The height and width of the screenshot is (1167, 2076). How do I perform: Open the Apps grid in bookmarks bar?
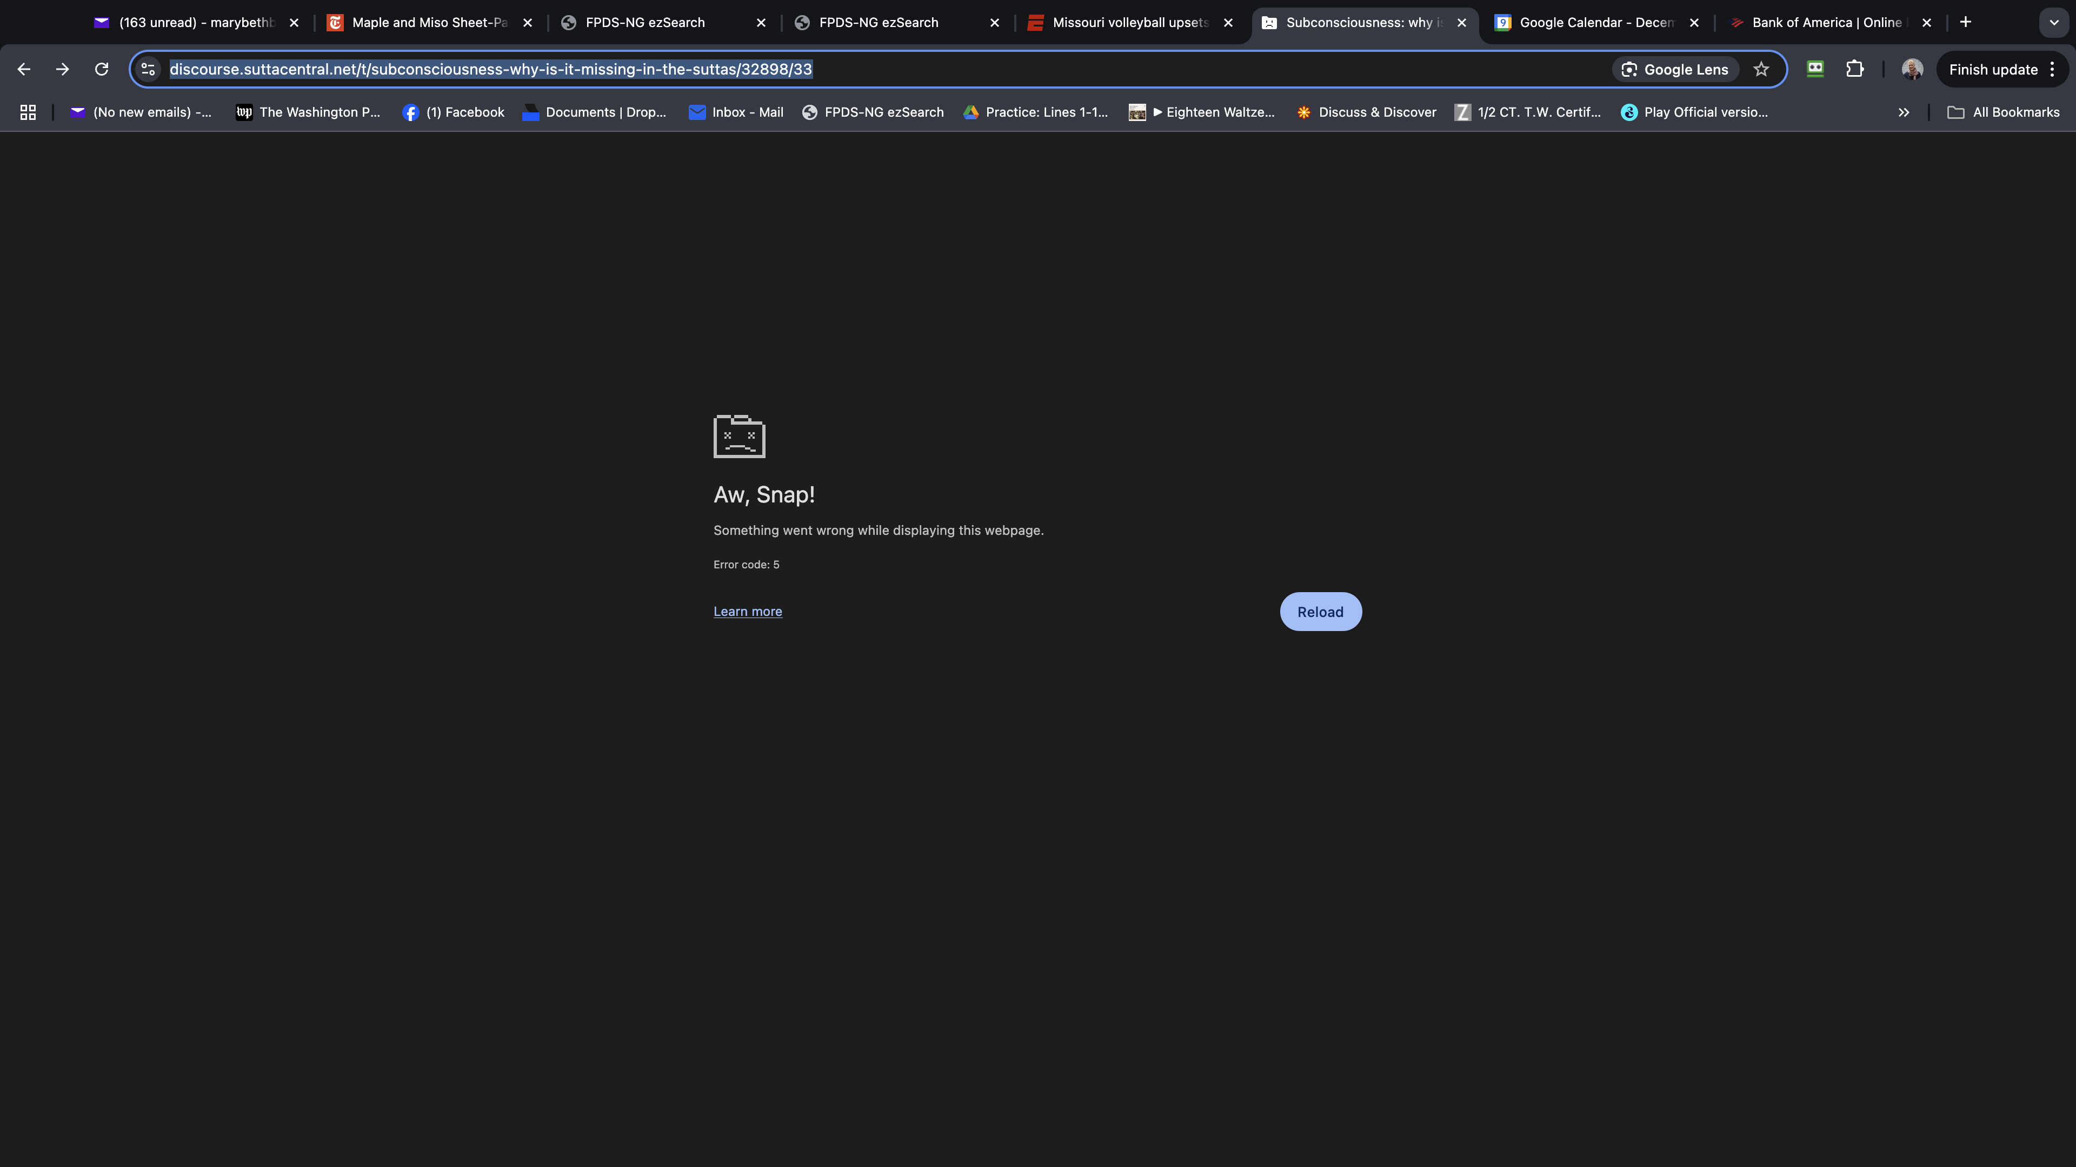(28, 112)
